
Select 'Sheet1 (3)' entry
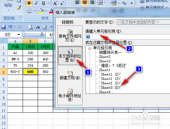[110, 79]
